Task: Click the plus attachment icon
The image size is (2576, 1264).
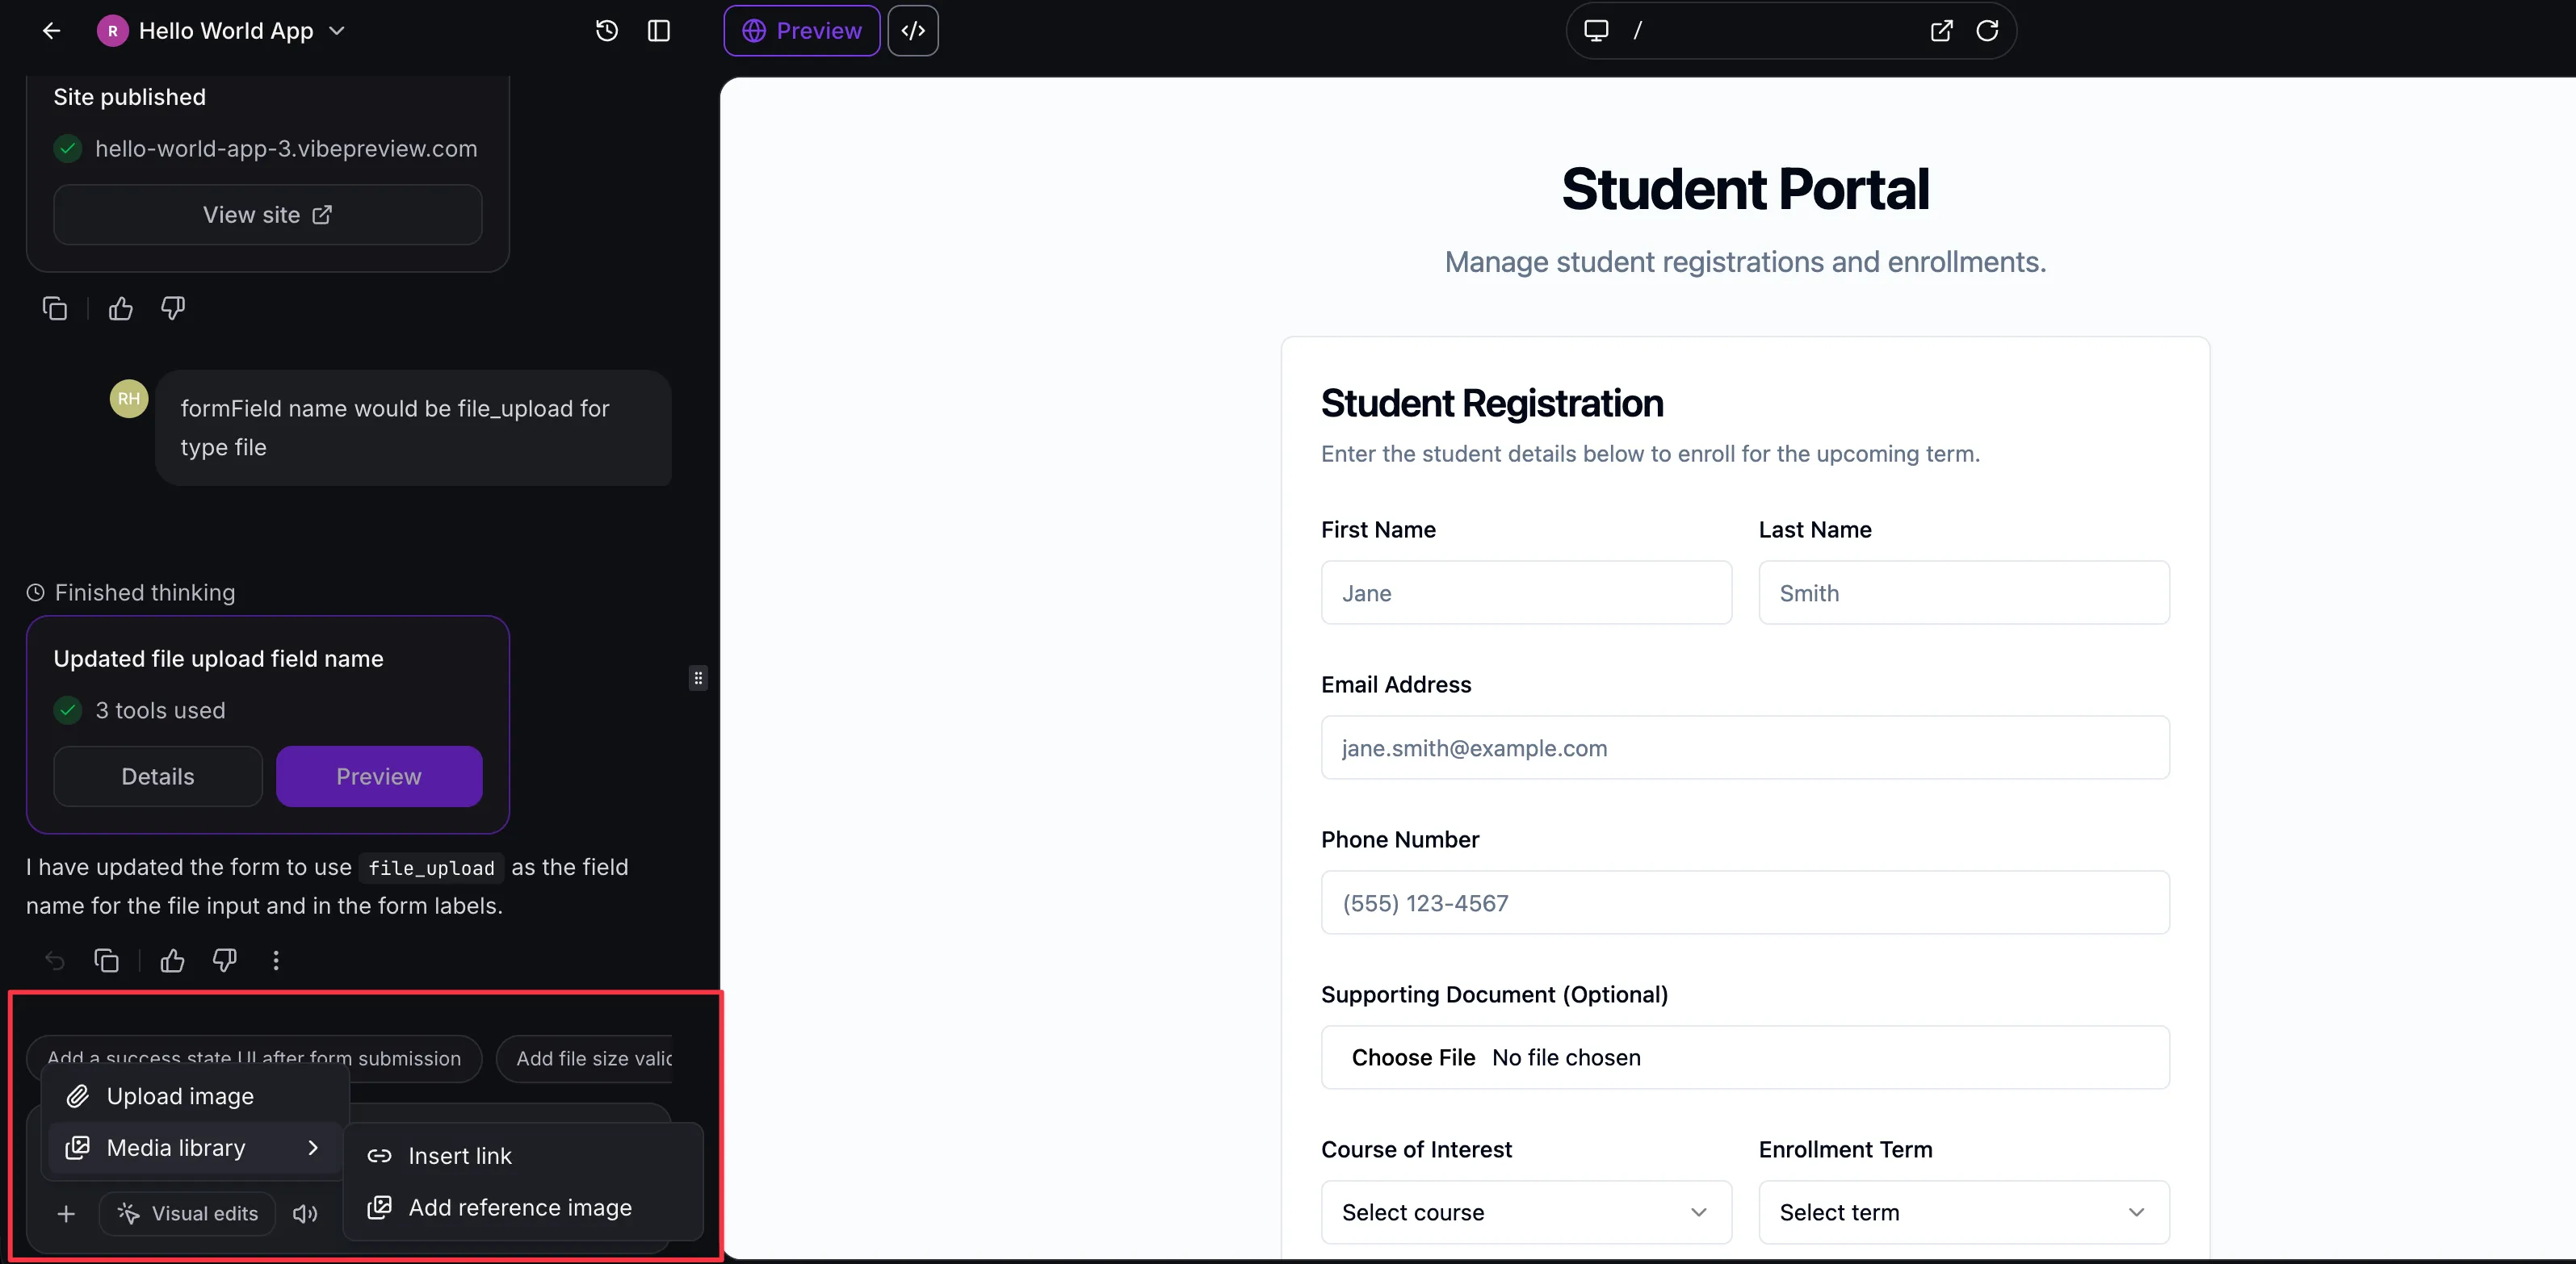Action: [66, 1213]
